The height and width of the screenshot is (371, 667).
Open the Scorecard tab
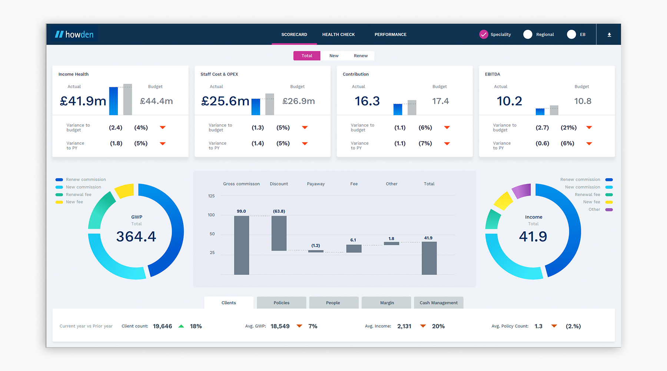294,35
